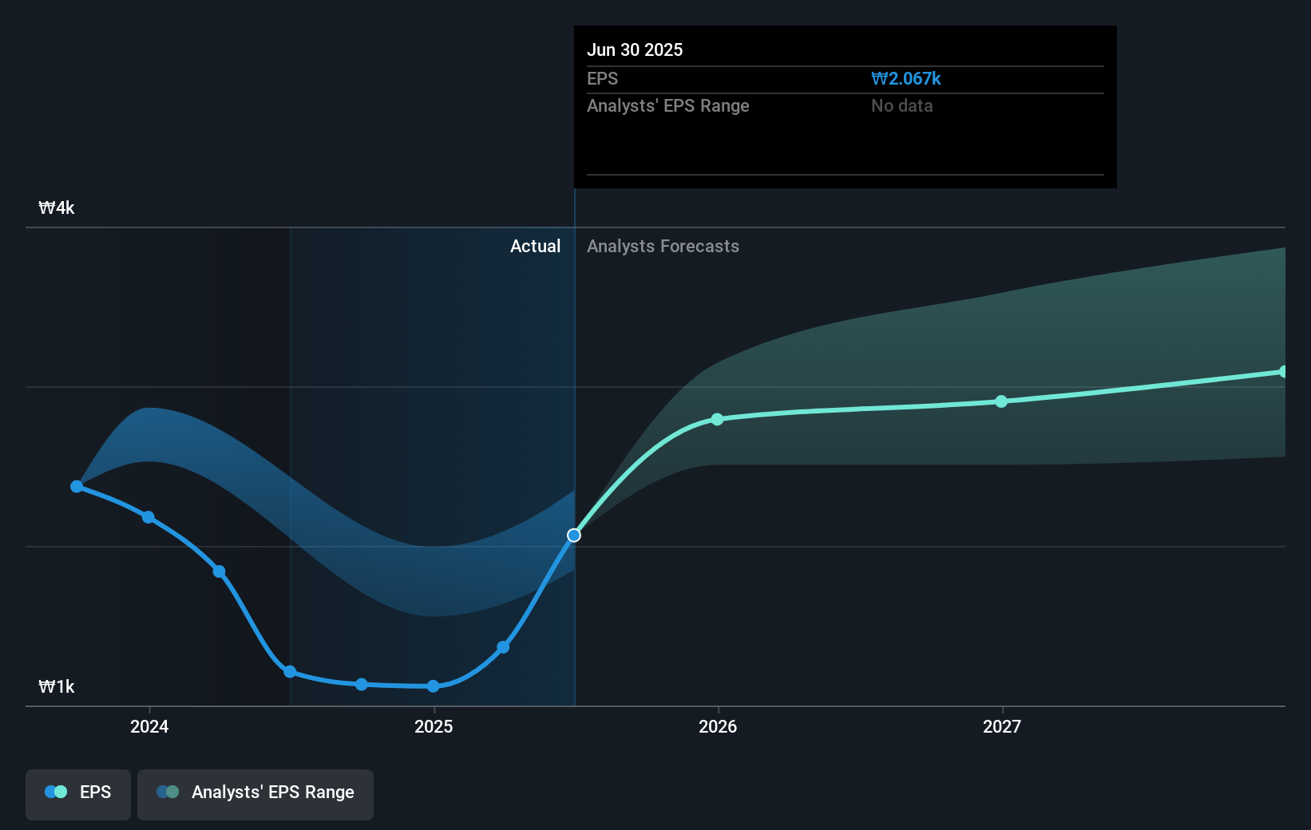Click the forecast data point near 2027
Screen dimensions: 1311x830
[x=1002, y=401]
